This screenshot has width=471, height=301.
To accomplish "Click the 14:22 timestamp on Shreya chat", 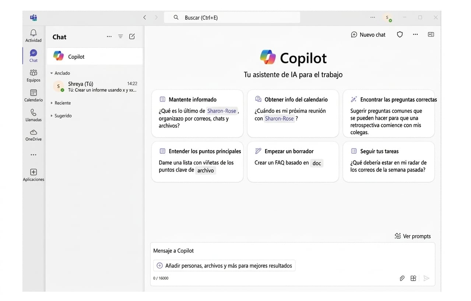I will pos(132,84).
